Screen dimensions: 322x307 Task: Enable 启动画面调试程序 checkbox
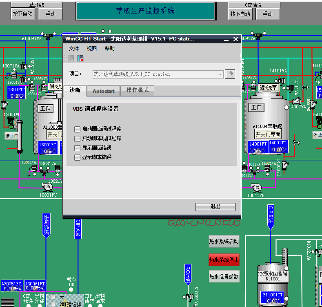point(77,129)
